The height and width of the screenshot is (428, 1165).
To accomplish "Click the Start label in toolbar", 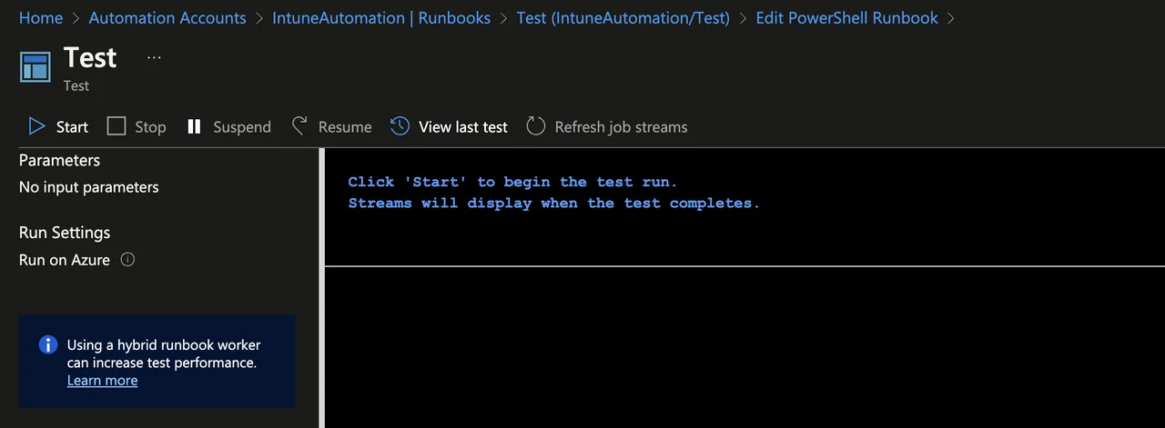I will pos(72,127).
